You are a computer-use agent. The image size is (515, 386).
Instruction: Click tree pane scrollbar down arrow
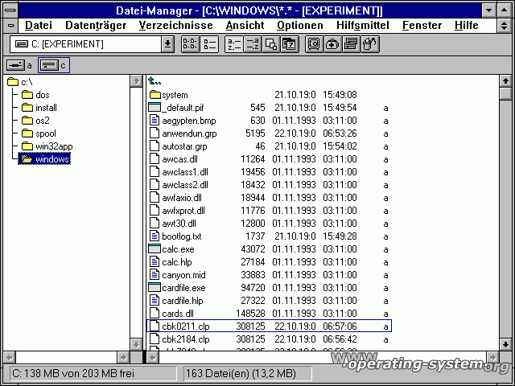(x=136, y=344)
